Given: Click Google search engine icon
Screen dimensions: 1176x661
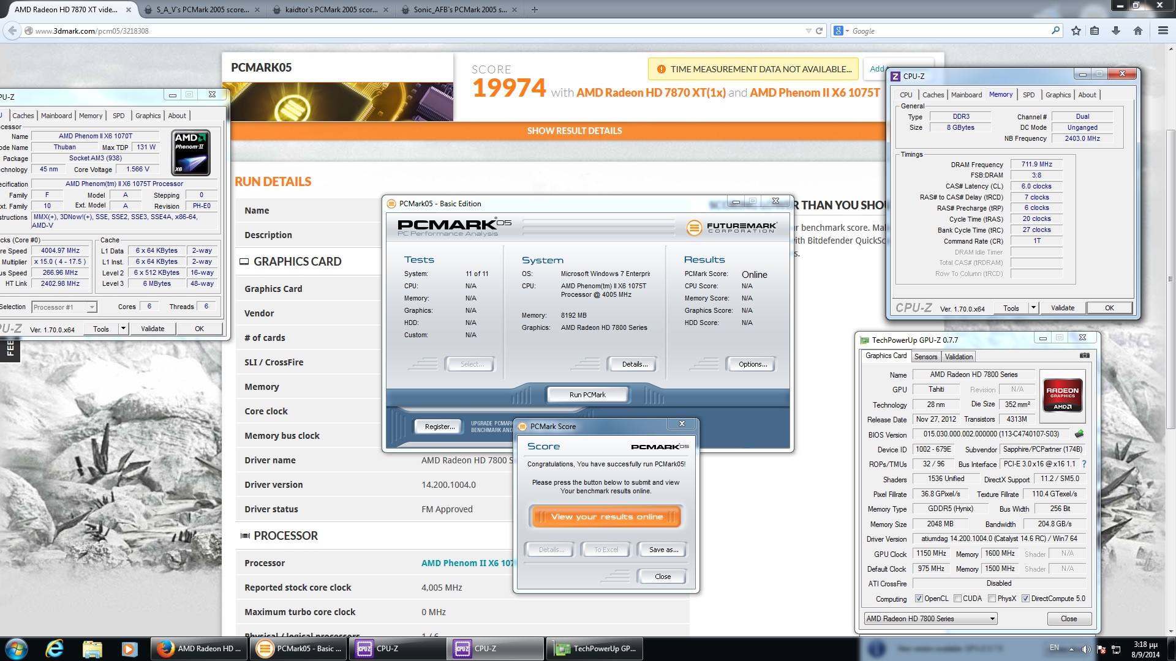Looking at the screenshot, I should tap(839, 31).
